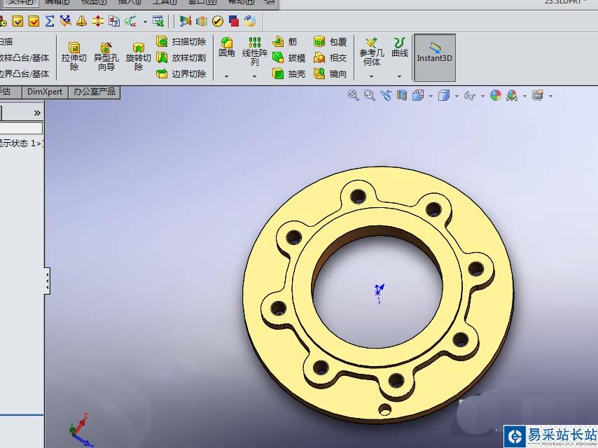Open the dropdown arrow under 参考几何体
This screenshot has width=598, height=448.
371,76
